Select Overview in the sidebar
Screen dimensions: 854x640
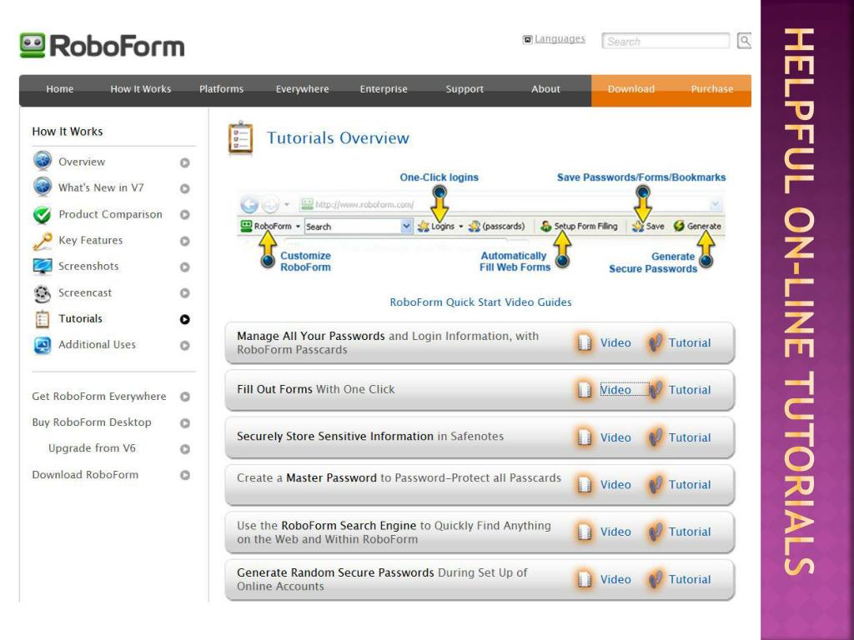(82, 162)
